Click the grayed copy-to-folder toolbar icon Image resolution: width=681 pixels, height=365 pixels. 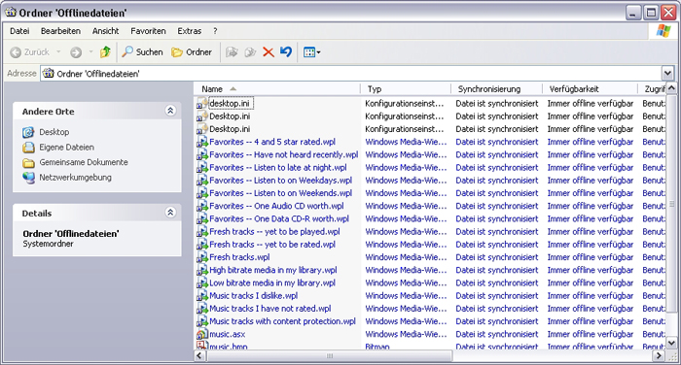click(250, 52)
